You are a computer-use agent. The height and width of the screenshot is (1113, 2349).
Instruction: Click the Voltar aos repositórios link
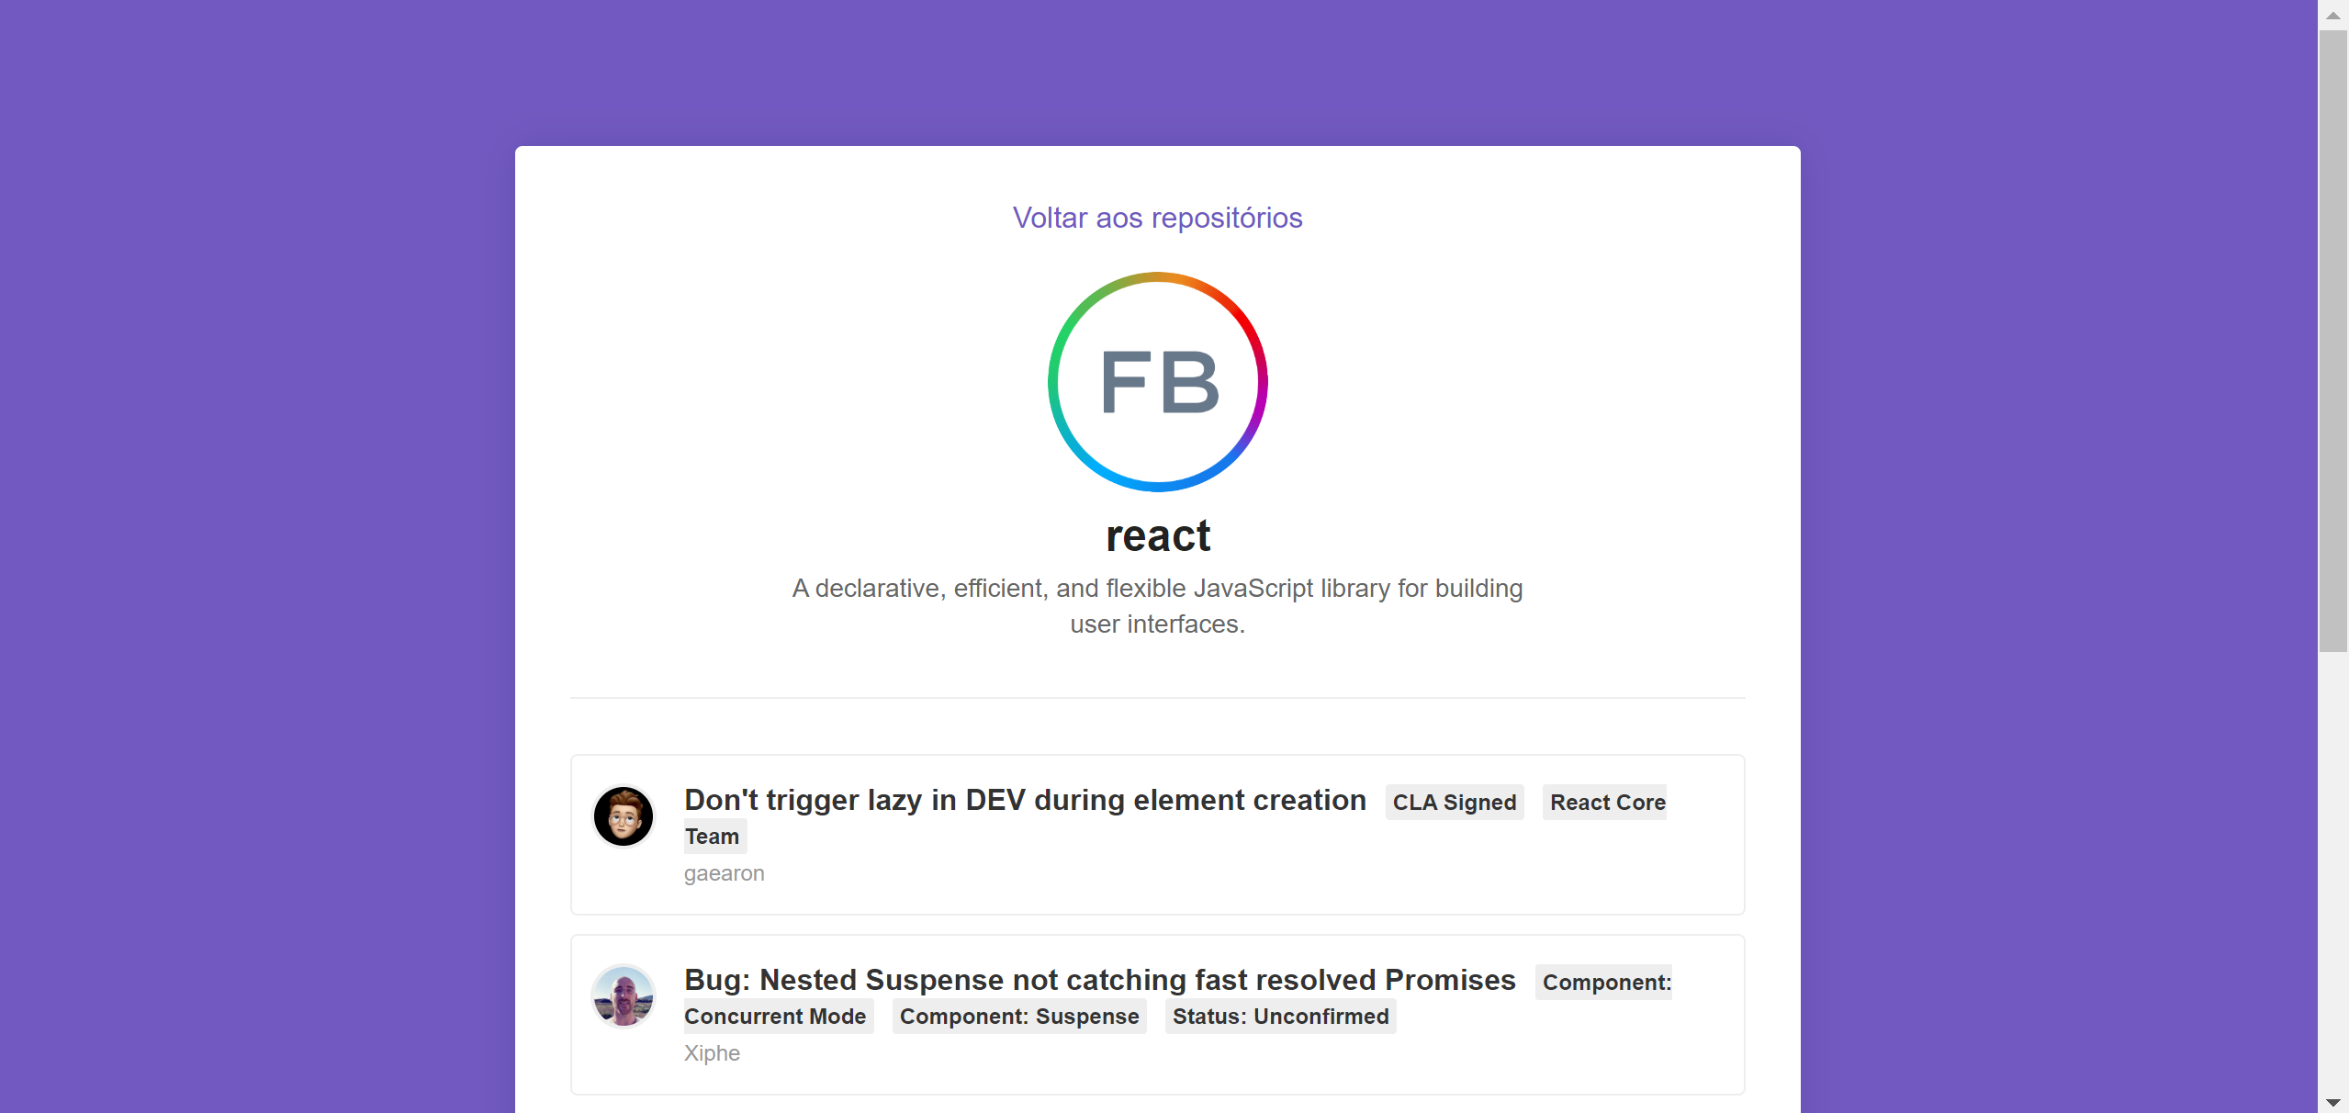(x=1157, y=218)
